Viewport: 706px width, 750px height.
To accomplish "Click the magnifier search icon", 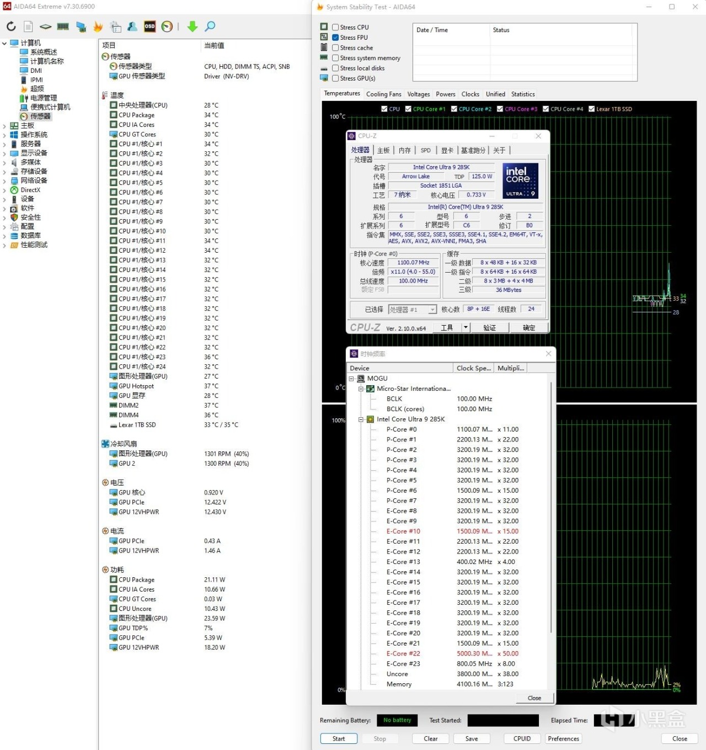I will tap(210, 26).
